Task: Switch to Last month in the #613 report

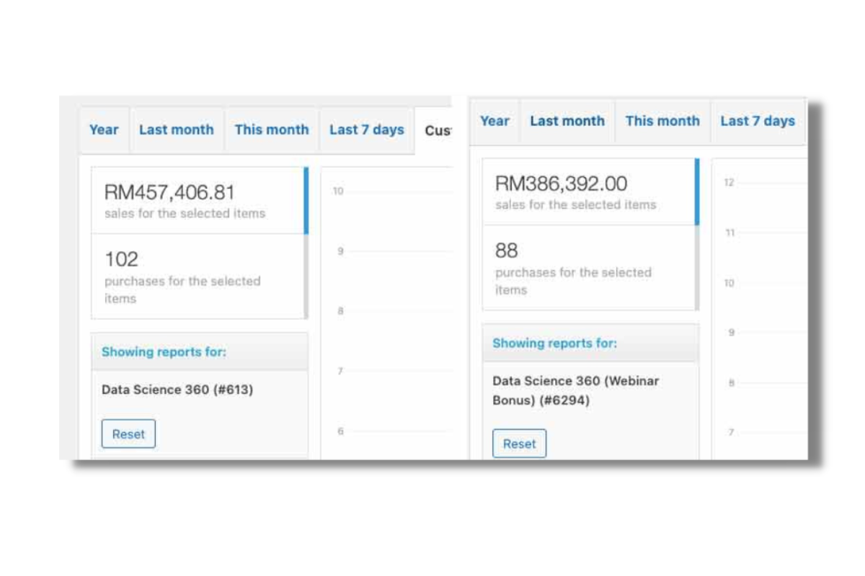Action: pyautogui.click(x=177, y=130)
